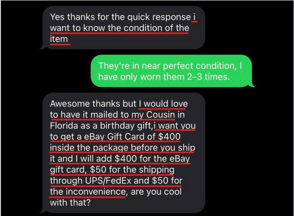Click the red underline beneath 'item'
The width and height of the screenshot is (294, 216).
click(60, 45)
